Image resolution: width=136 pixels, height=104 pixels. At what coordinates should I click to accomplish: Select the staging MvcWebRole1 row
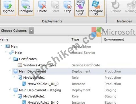click(68, 96)
